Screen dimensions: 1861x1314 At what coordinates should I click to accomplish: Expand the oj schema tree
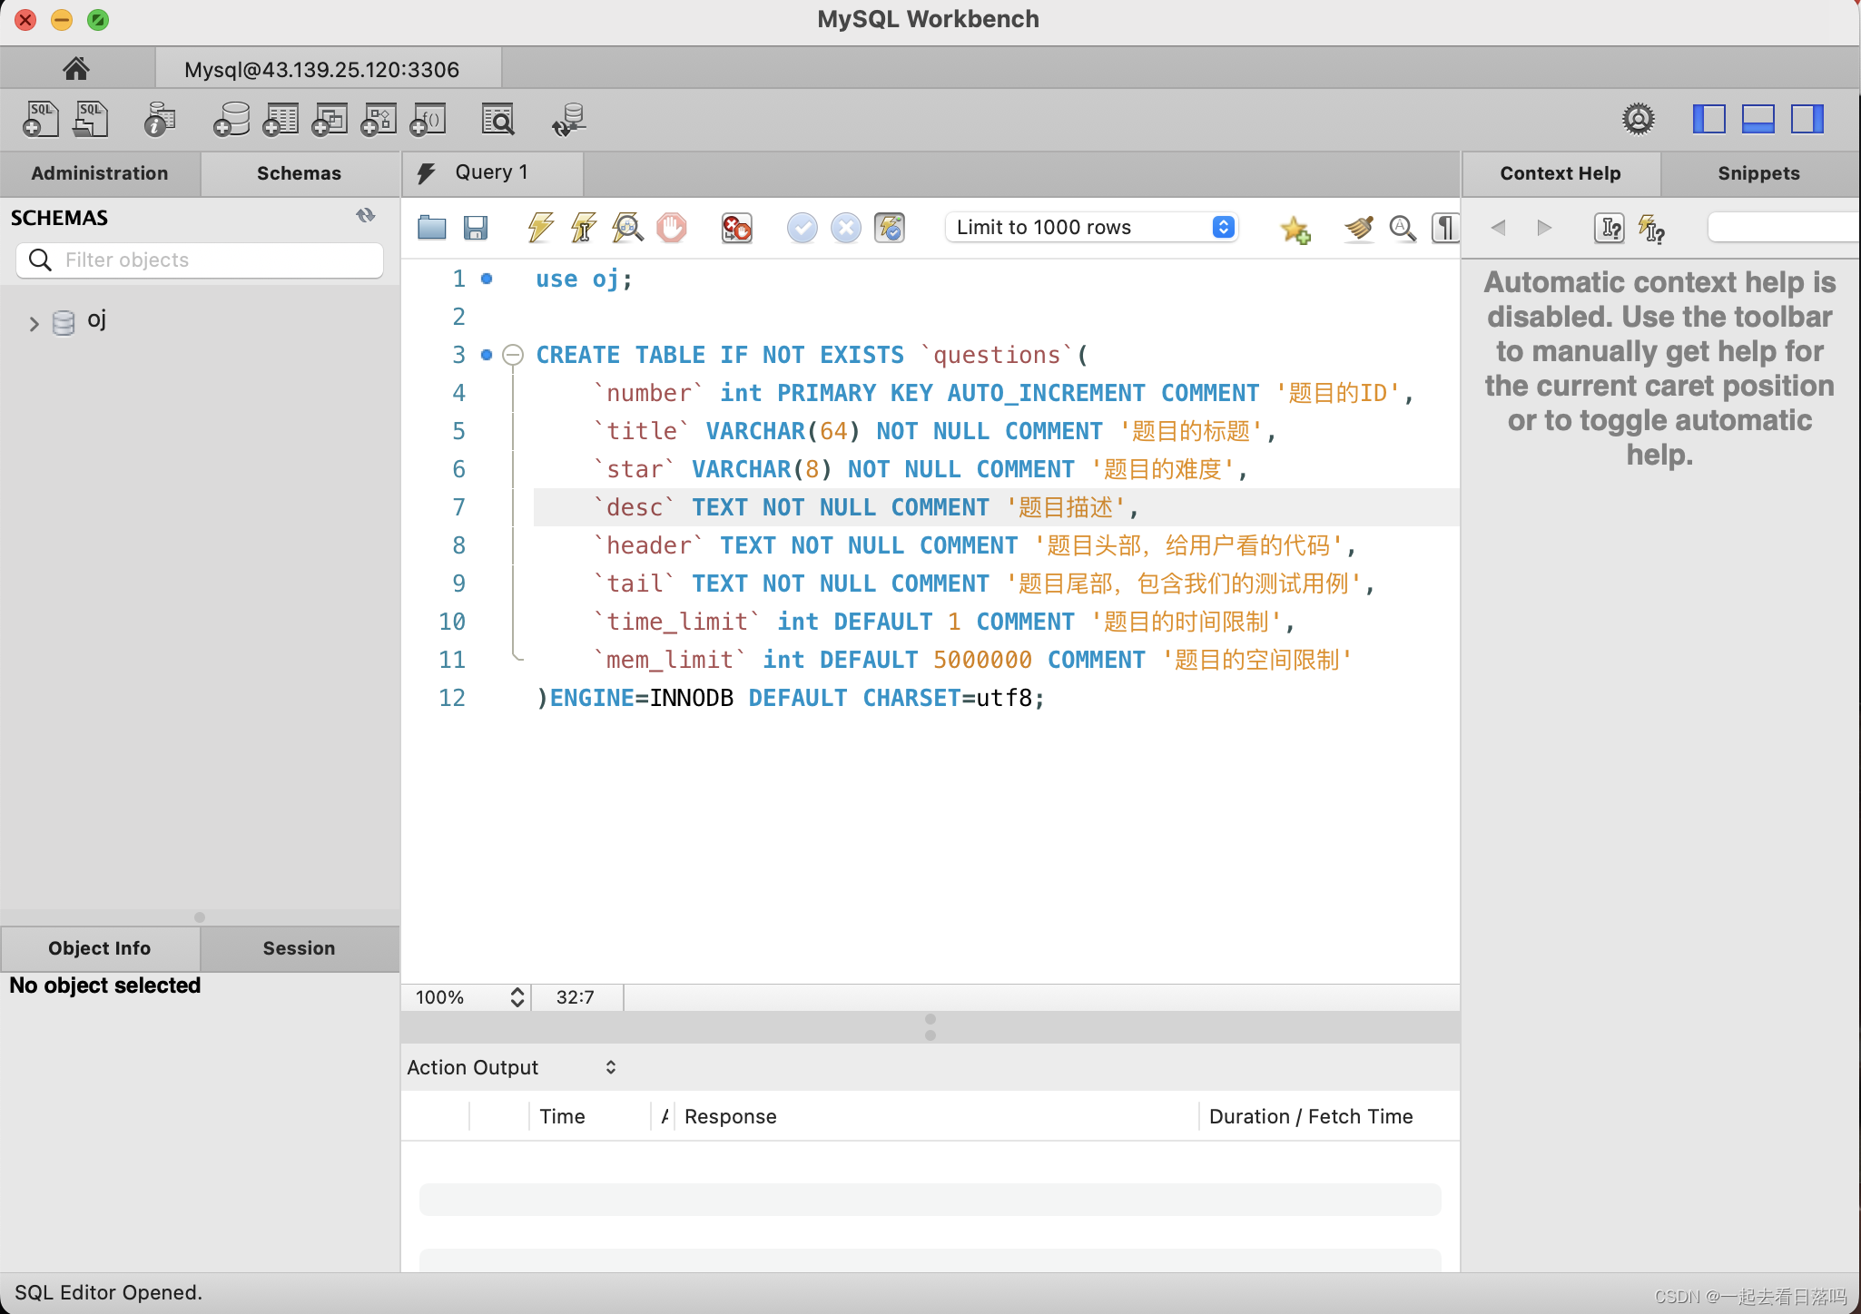34,323
